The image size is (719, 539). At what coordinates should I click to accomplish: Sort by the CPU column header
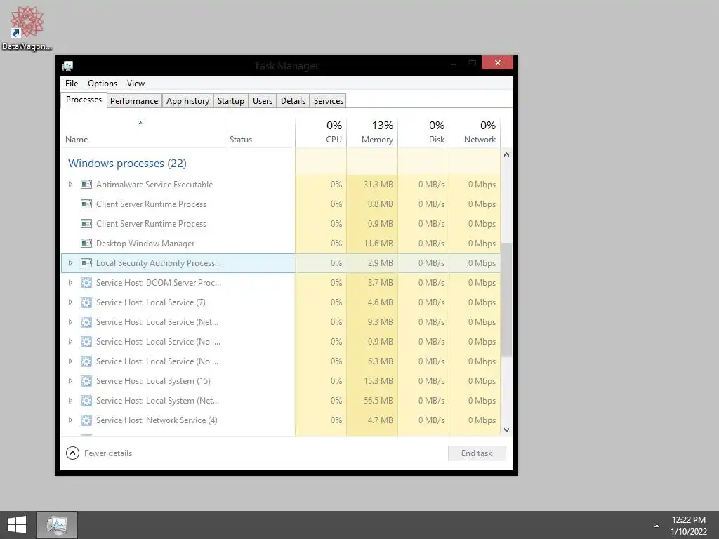coord(321,133)
